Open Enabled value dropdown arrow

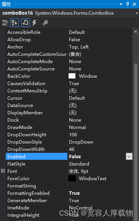click(x=129, y=156)
